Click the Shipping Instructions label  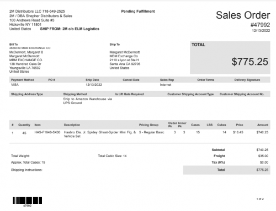click(x=26, y=170)
